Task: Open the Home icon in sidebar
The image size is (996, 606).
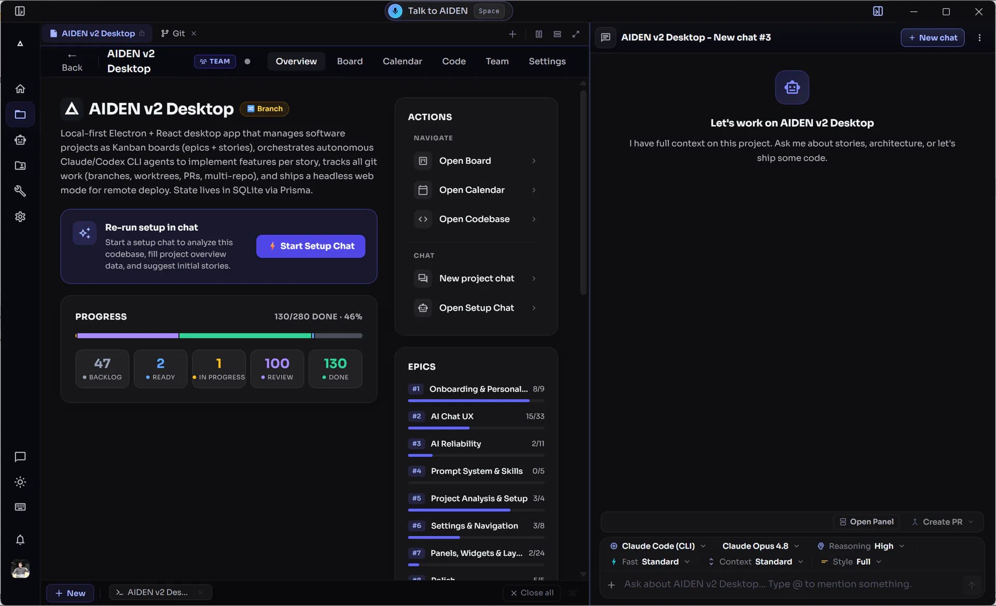Action: pyautogui.click(x=20, y=89)
